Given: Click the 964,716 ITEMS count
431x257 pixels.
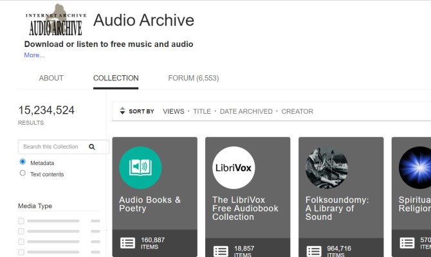Looking at the screenshot, I should (339, 251).
